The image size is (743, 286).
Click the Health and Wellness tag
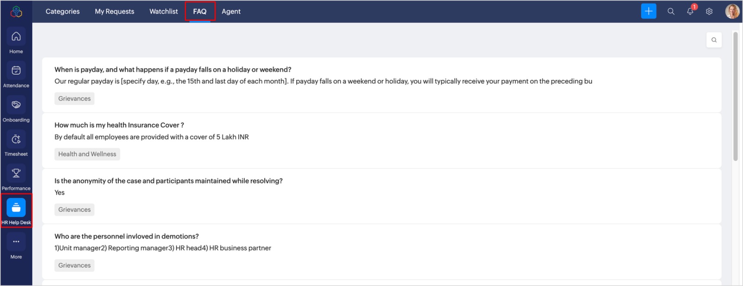click(x=87, y=154)
